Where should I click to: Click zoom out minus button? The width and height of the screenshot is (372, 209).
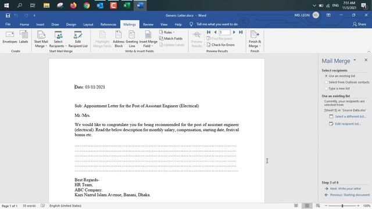click(326, 206)
